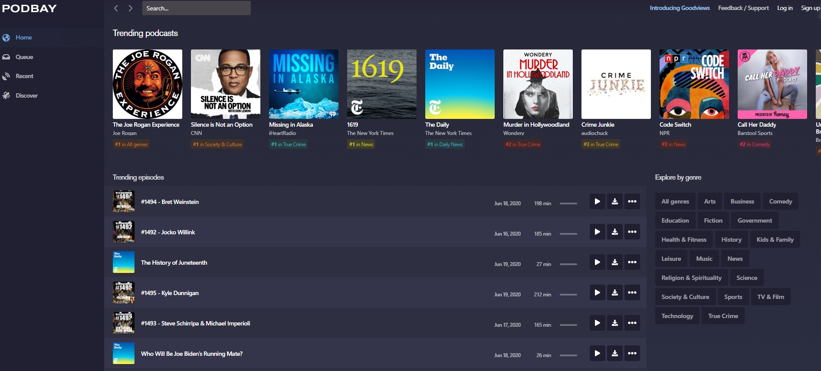Play the #1495 - Kyle Dunnigan episode
821x371 pixels.
coord(597,292)
